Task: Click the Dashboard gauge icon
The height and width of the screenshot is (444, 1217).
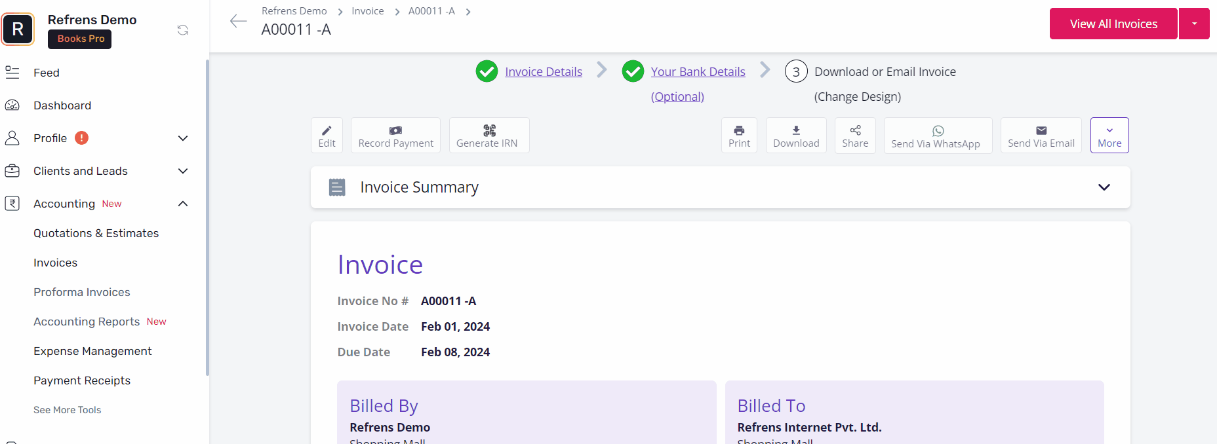Action: tap(12, 105)
